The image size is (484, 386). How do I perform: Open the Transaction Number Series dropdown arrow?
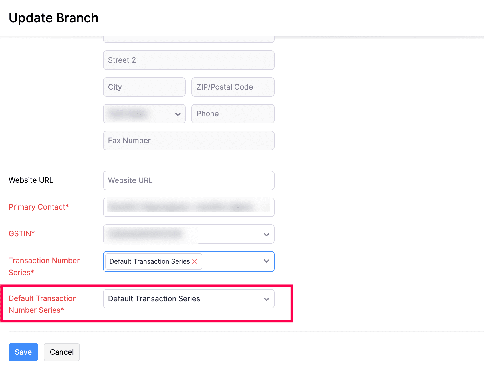pyautogui.click(x=266, y=261)
